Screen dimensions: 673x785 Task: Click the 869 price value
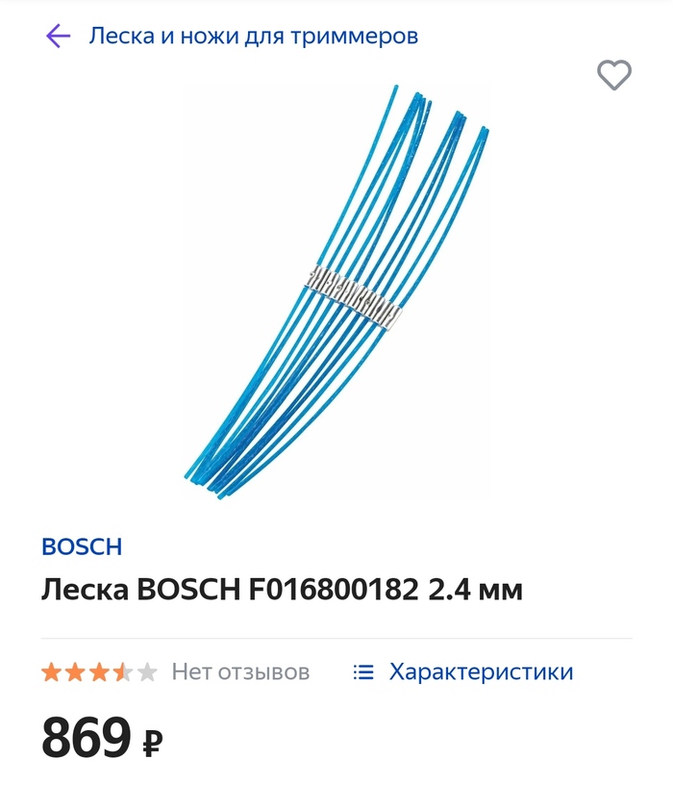coord(87,738)
